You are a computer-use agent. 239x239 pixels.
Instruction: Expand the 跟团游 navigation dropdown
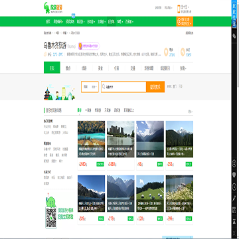pos(81,22)
